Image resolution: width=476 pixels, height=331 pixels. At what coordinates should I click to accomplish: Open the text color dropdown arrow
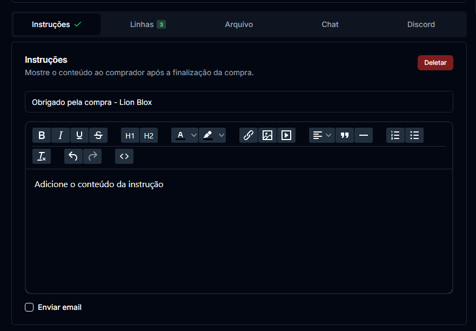coord(193,135)
